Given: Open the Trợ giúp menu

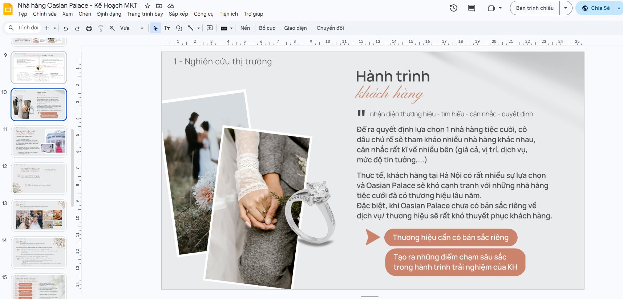Looking at the screenshot, I should tap(253, 14).
